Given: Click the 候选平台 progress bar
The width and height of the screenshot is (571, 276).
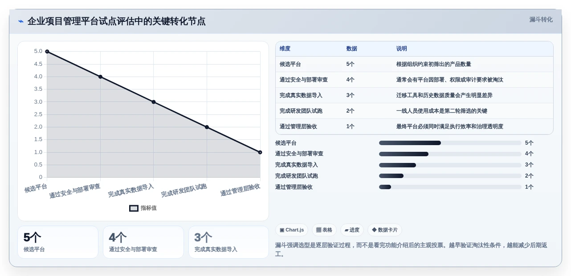Looking at the screenshot, I should 450,143.
